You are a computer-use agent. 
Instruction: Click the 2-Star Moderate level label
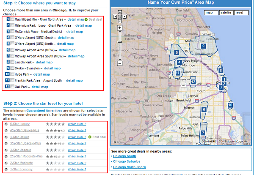(x=22, y=163)
